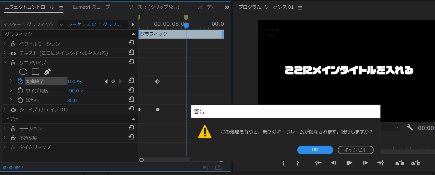The image size is (435, 175).
Task: Toggle fx on ベクトルモーション
Action: 13,44
